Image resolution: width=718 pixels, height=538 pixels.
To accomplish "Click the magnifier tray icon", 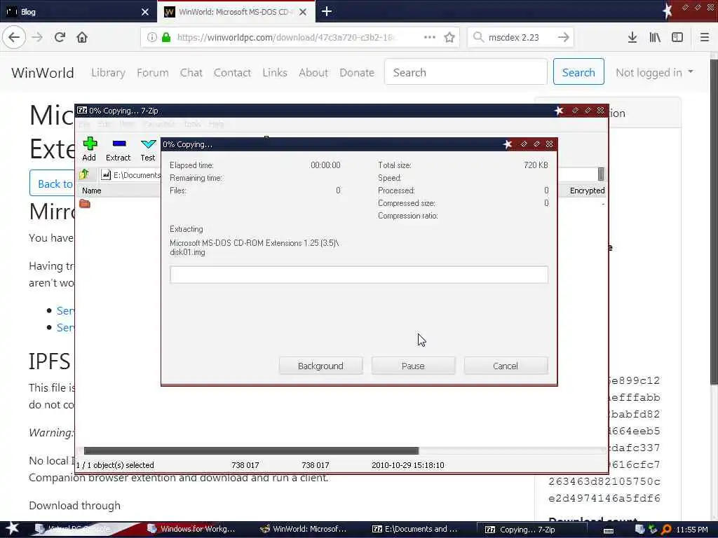I will click(x=667, y=530).
